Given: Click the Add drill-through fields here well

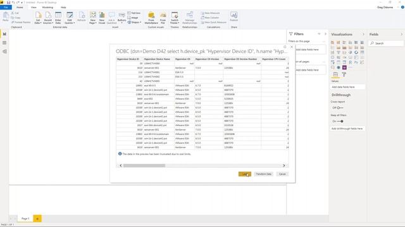Looking at the screenshot, I should 347,129.
